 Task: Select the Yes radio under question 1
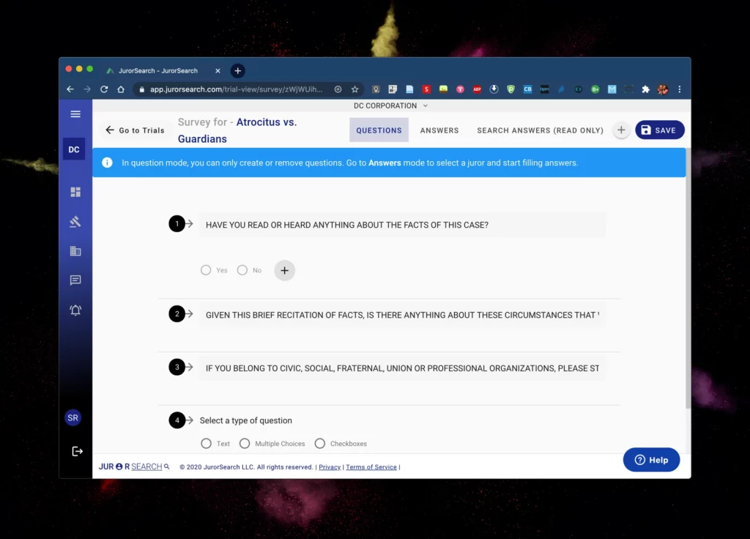tap(206, 270)
